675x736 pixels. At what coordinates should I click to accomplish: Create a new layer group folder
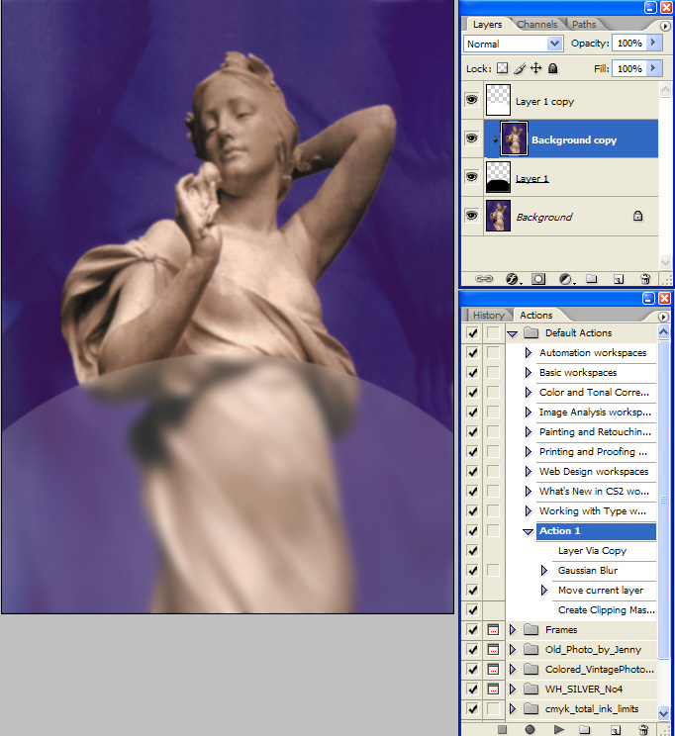(592, 279)
